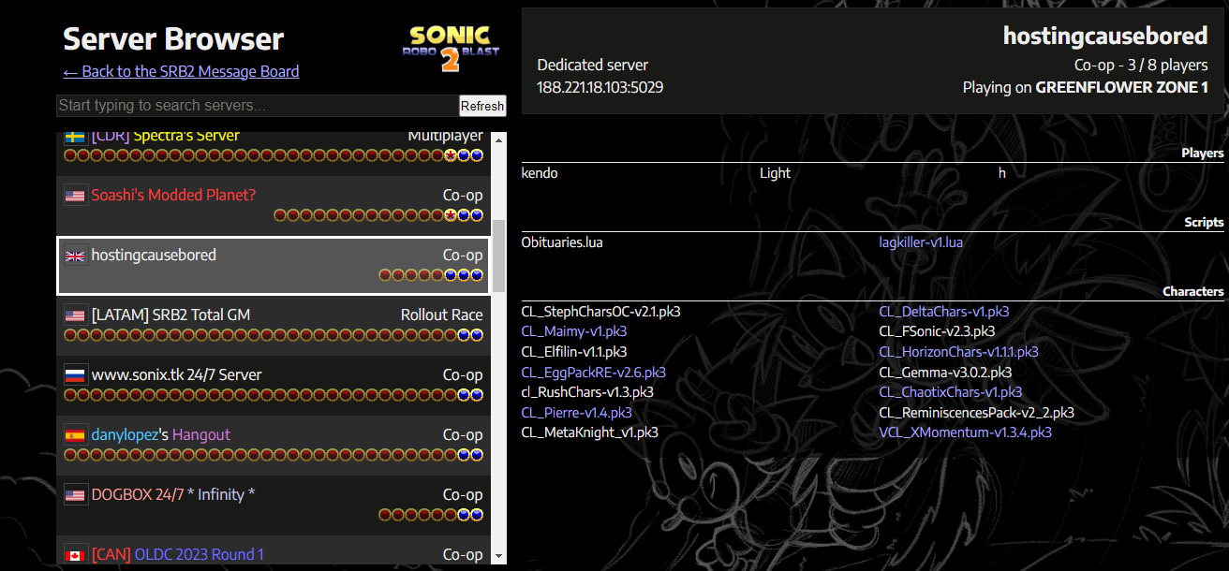Image resolution: width=1229 pixels, height=571 pixels.
Task: Click the Back to the SRB2 Message Board link
Action: pos(181,71)
